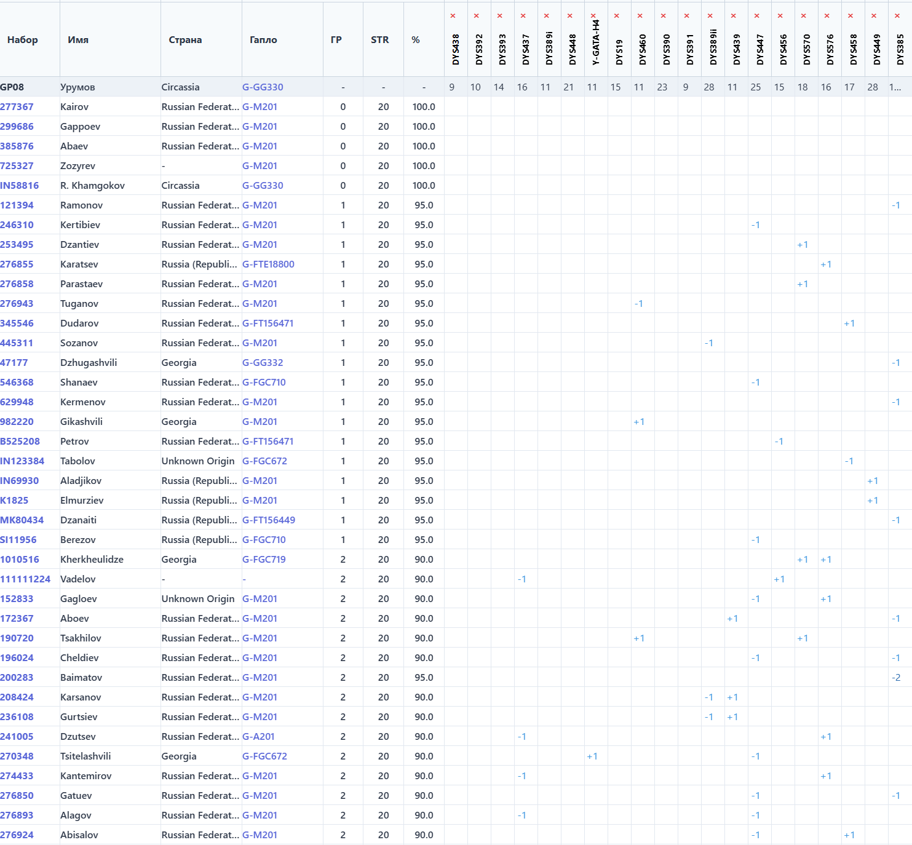Image resolution: width=912 pixels, height=845 pixels.
Task: Open kit IN58816 for R. Khamgokov
Action: click(x=20, y=186)
